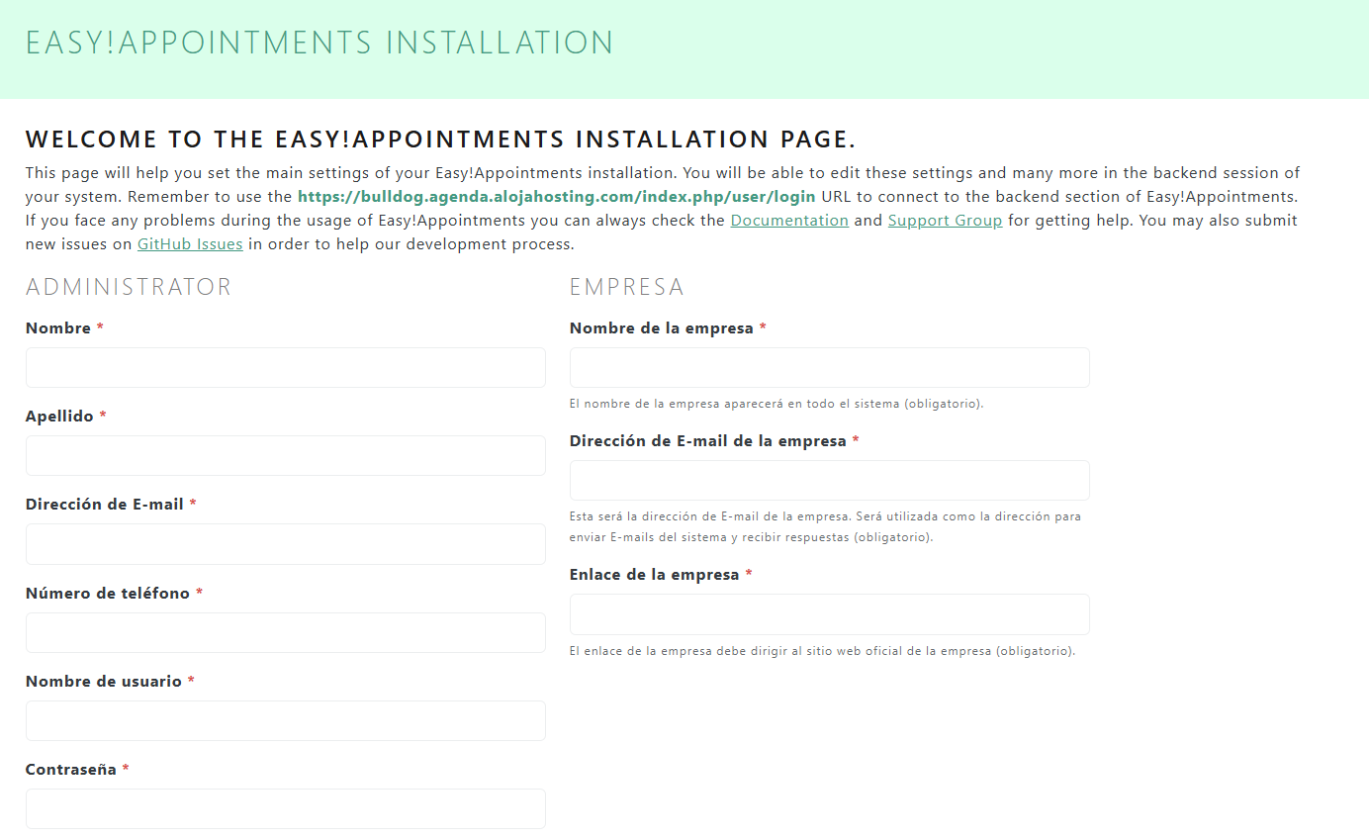Open the Documentation link

(x=788, y=221)
